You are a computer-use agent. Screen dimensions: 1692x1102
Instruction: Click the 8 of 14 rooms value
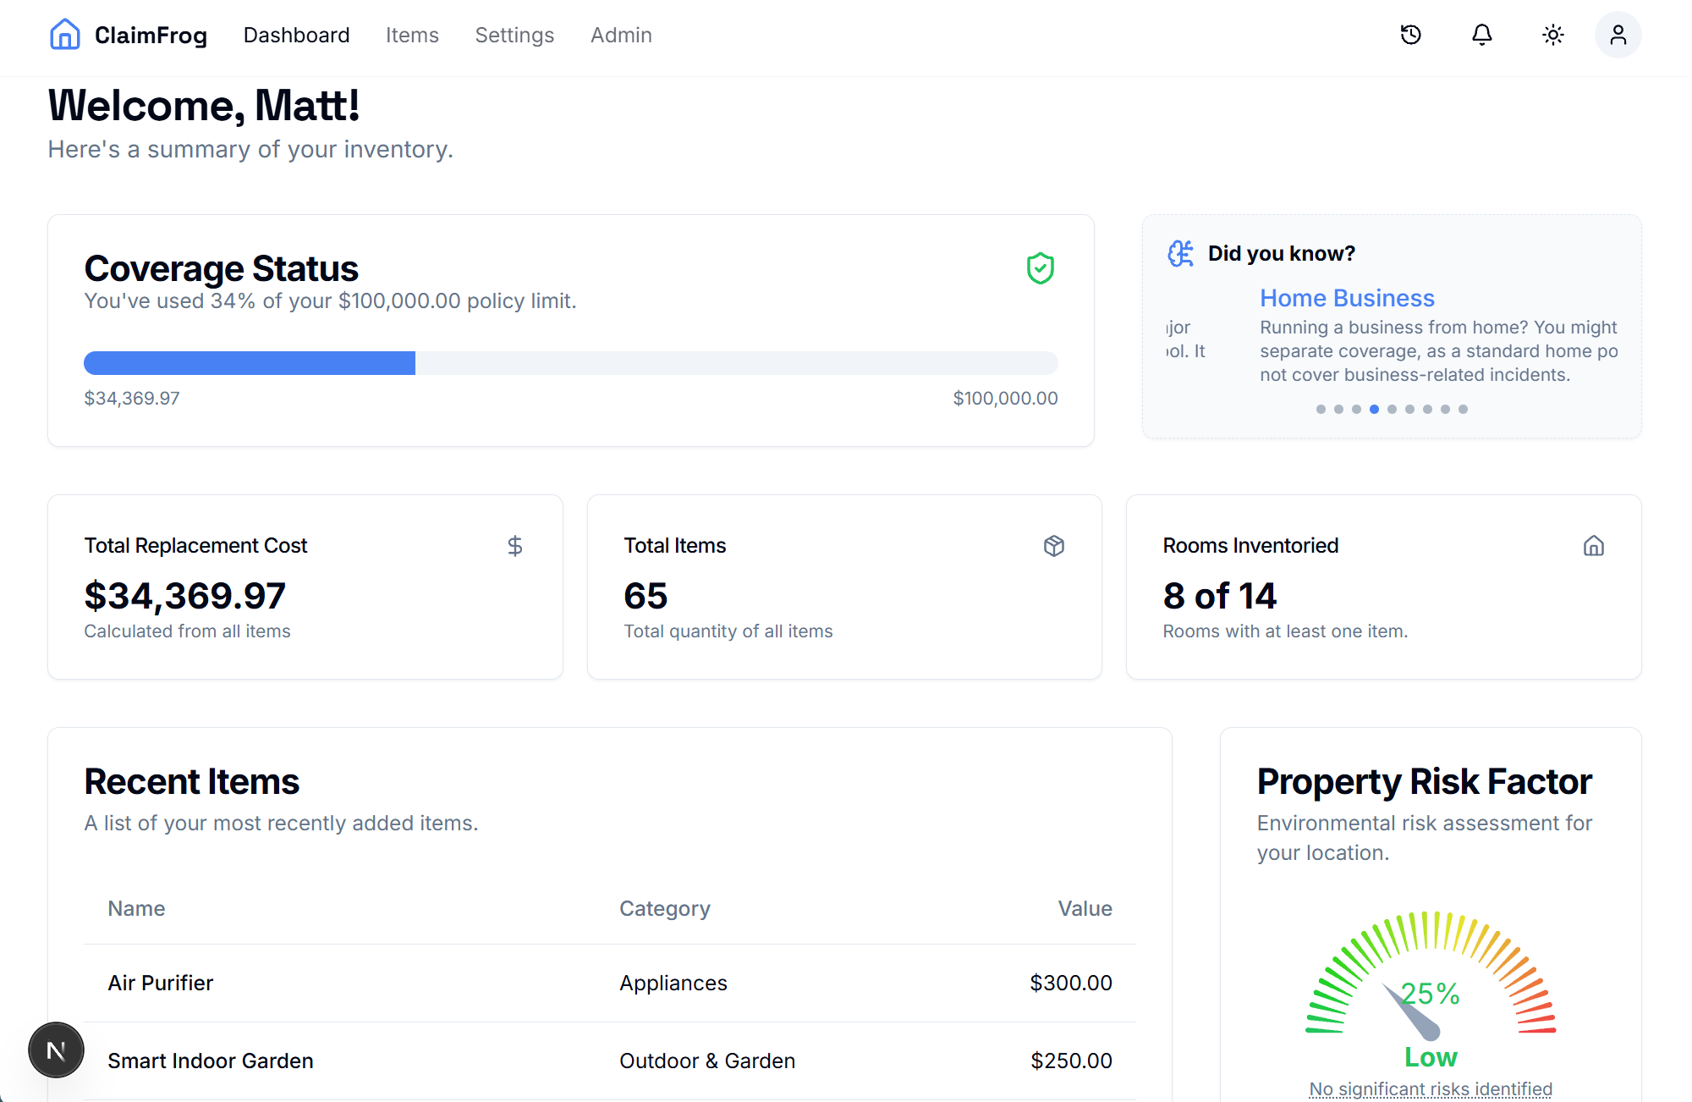(1219, 596)
